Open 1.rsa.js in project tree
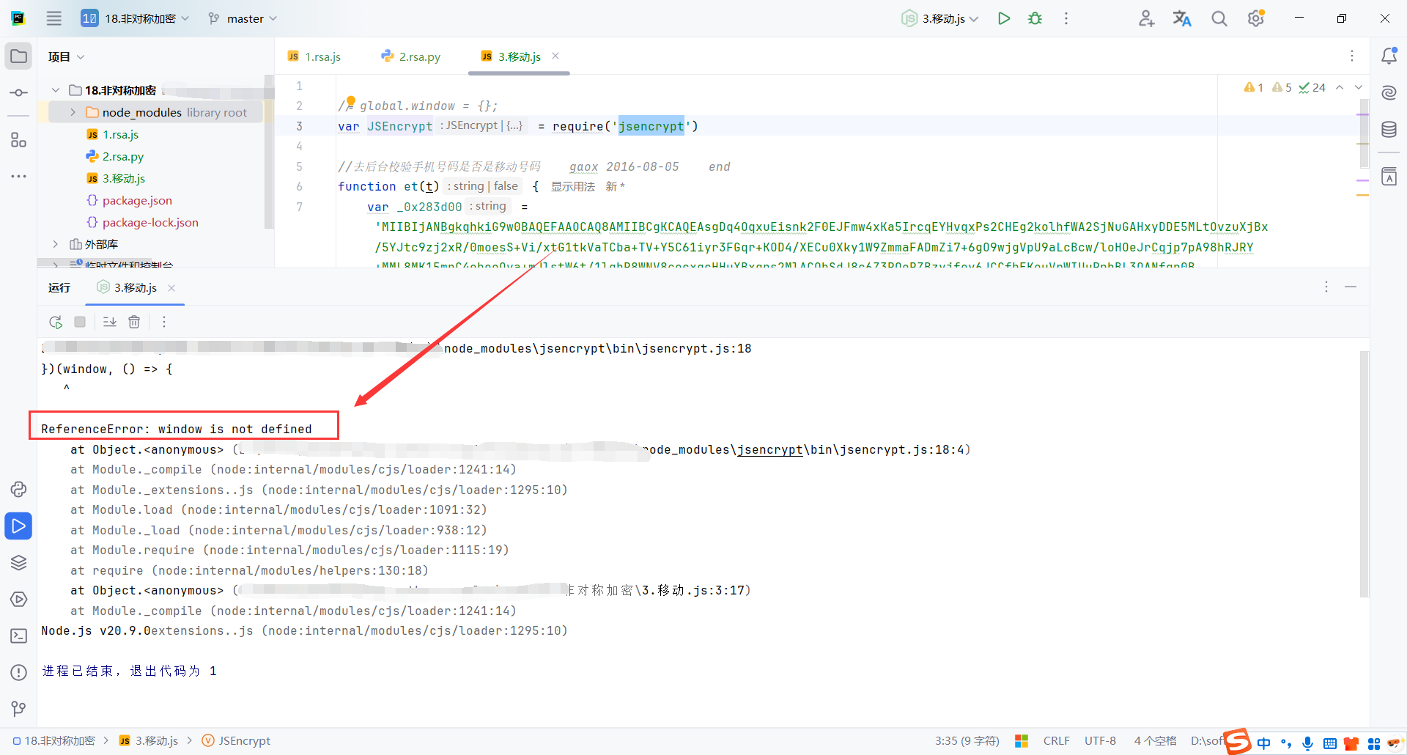Image resolution: width=1407 pixels, height=755 pixels. tap(120, 134)
